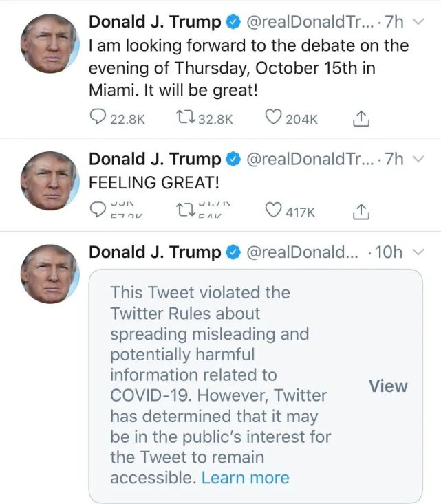Viewport: 441px width, 504px height.
Task: Click verified badge on FEELING GREAT tweet
Action: [233, 160]
